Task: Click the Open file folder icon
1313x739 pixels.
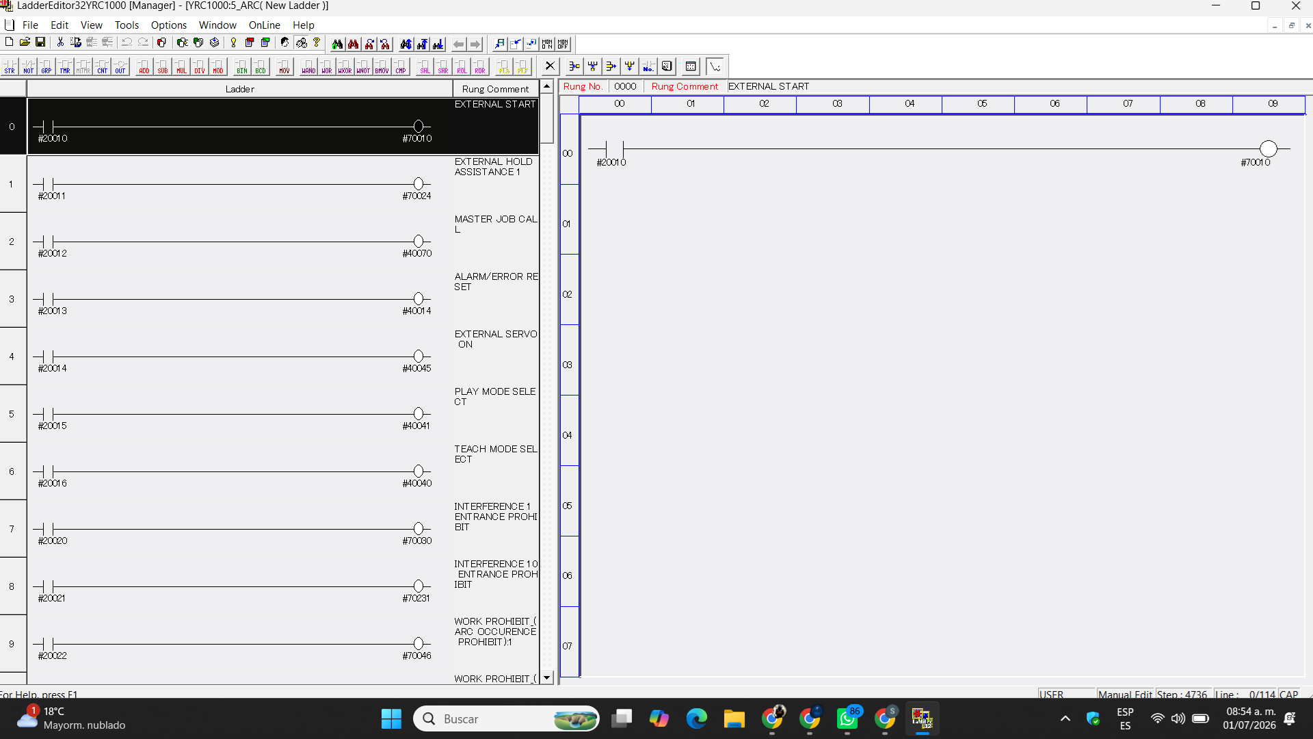Action: (x=25, y=42)
